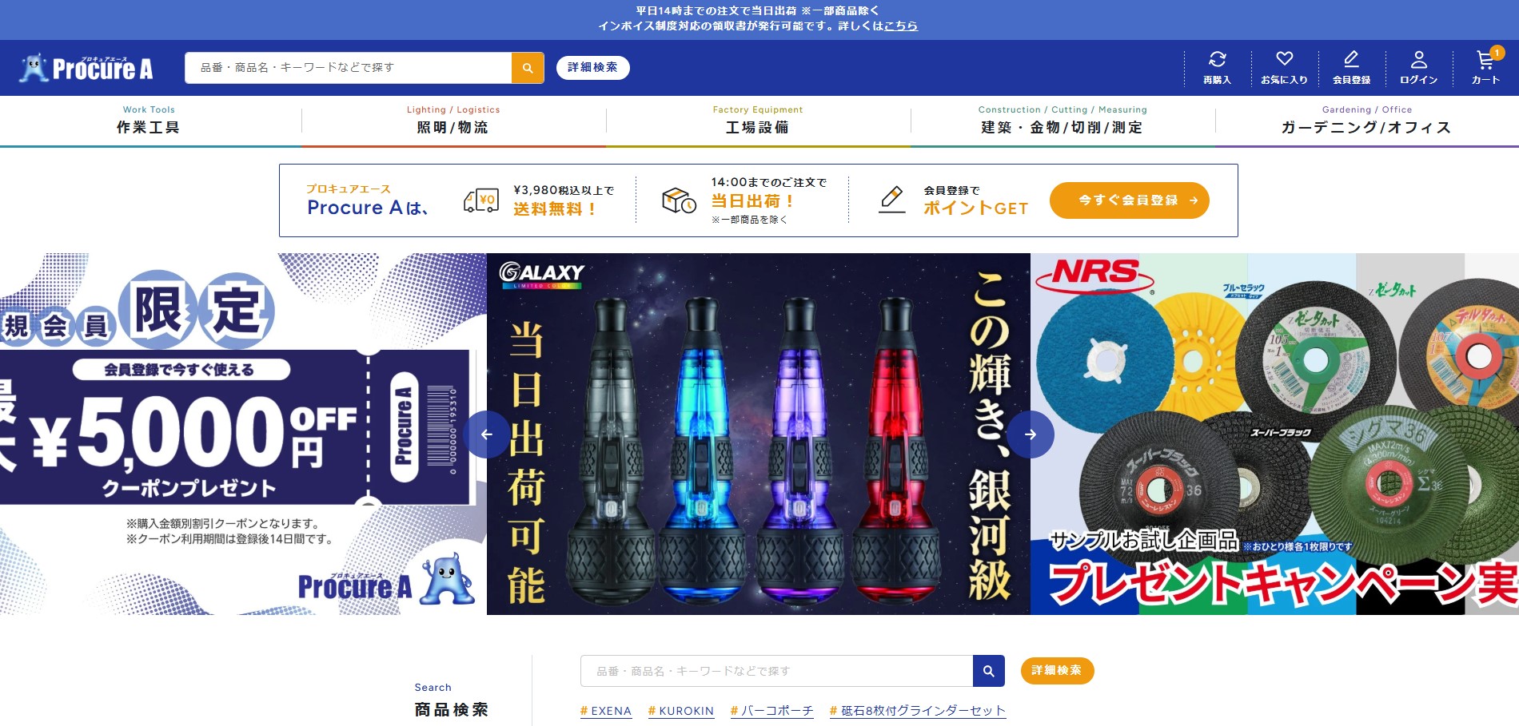Open the 再購入 repurchase icon
The image size is (1519, 726).
(1217, 68)
